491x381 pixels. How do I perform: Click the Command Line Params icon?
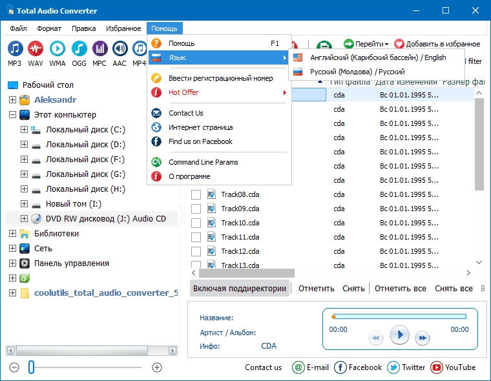(156, 162)
